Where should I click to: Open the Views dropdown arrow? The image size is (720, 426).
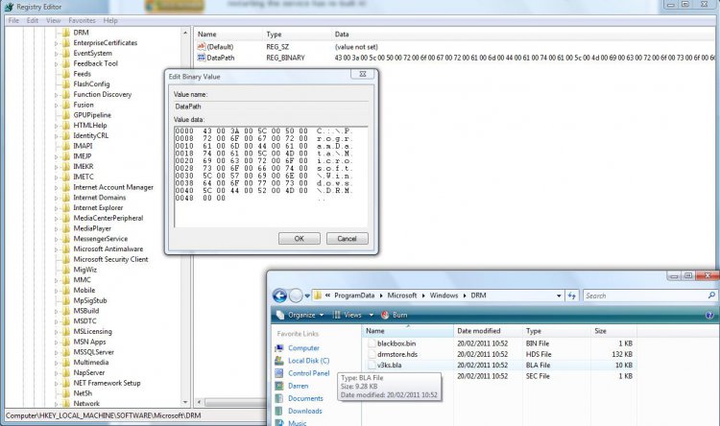pyautogui.click(x=372, y=315)
